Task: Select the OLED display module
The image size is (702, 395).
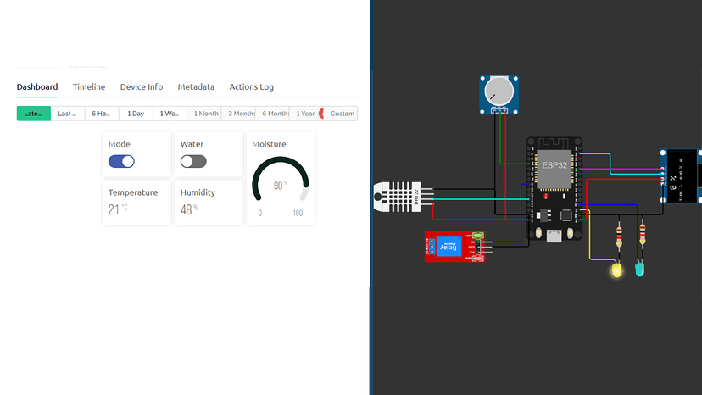Action: coord(681,176)
